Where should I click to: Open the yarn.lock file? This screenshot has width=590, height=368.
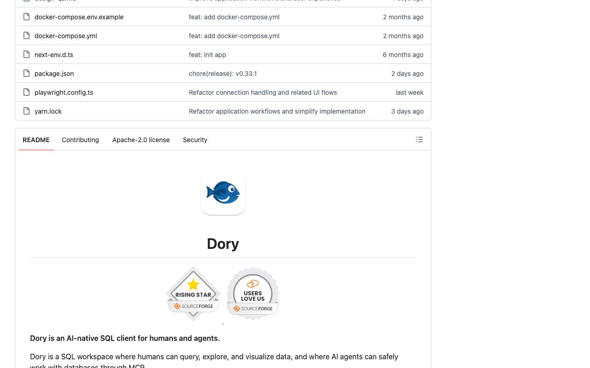point(48,111)
